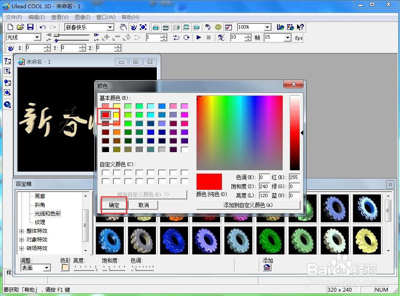Click the 亮度(L) value field
The height and width of the screenshot is (296, 400).
click(x=264, y=195)
